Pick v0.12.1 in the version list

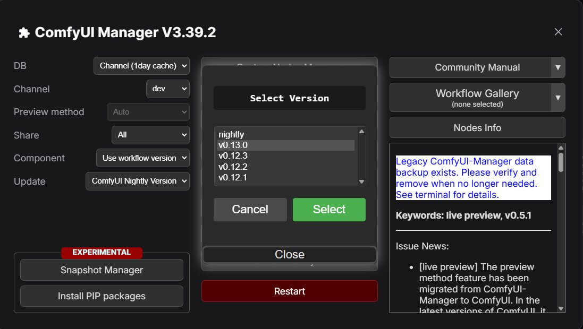pos(233,177)
